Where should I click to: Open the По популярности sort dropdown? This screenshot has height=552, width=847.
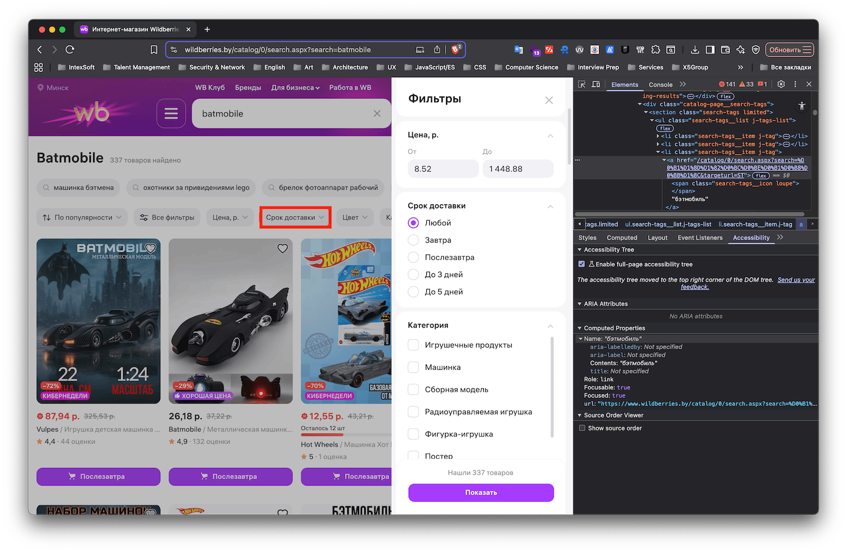[x=82, y=218]
